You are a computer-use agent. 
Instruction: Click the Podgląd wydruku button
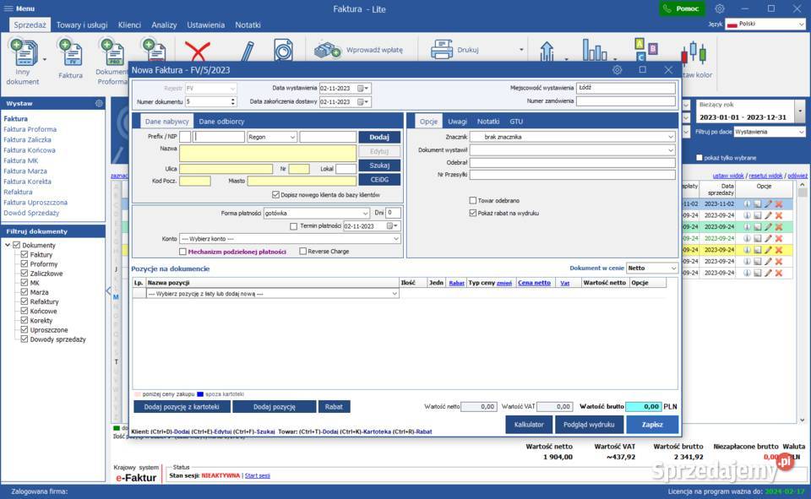pos(589,425)
